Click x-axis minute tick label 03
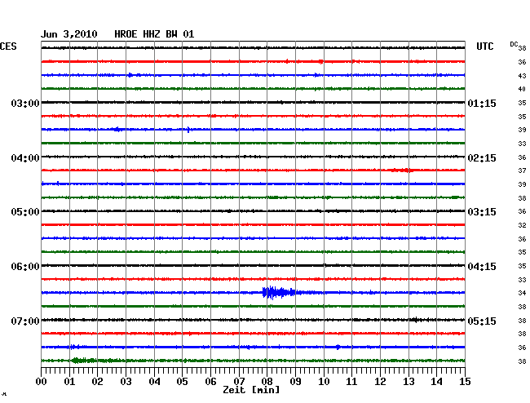Screen dimensions: 530x403 tap(126, 381)
